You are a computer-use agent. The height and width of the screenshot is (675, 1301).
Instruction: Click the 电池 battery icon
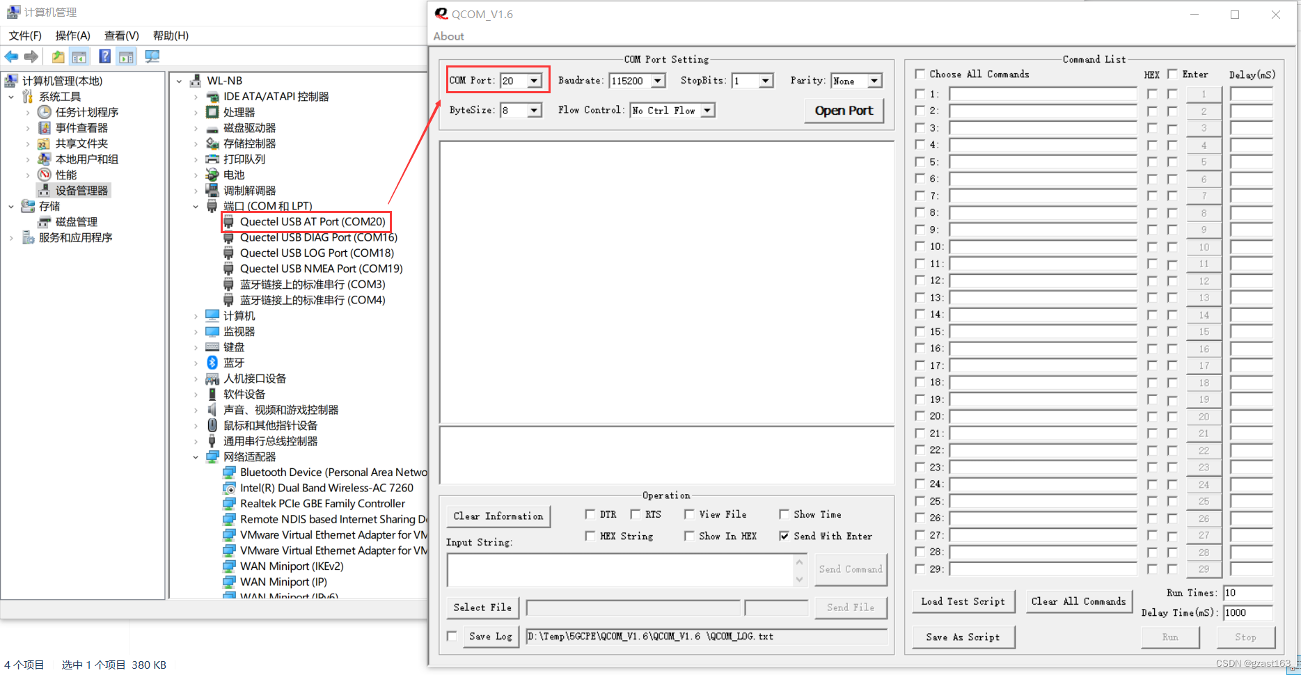click(x=212, y=175)
